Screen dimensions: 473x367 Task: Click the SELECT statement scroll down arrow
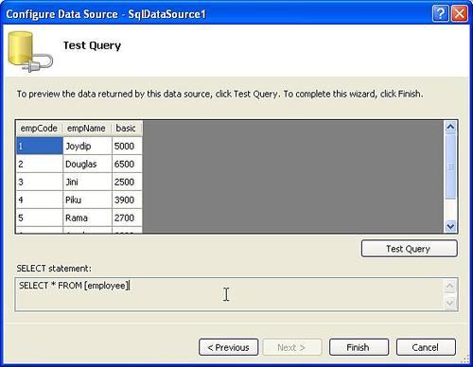450,303
